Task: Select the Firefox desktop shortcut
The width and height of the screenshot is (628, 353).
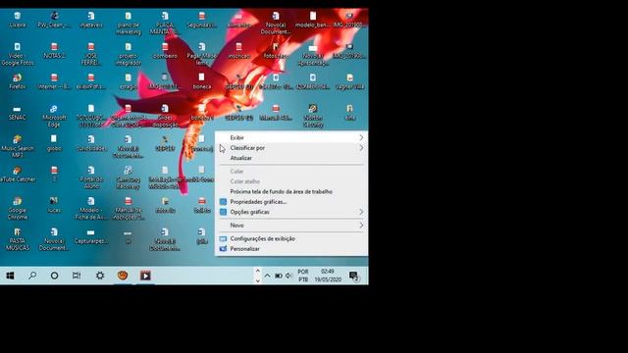Action: tap(18, 81)
